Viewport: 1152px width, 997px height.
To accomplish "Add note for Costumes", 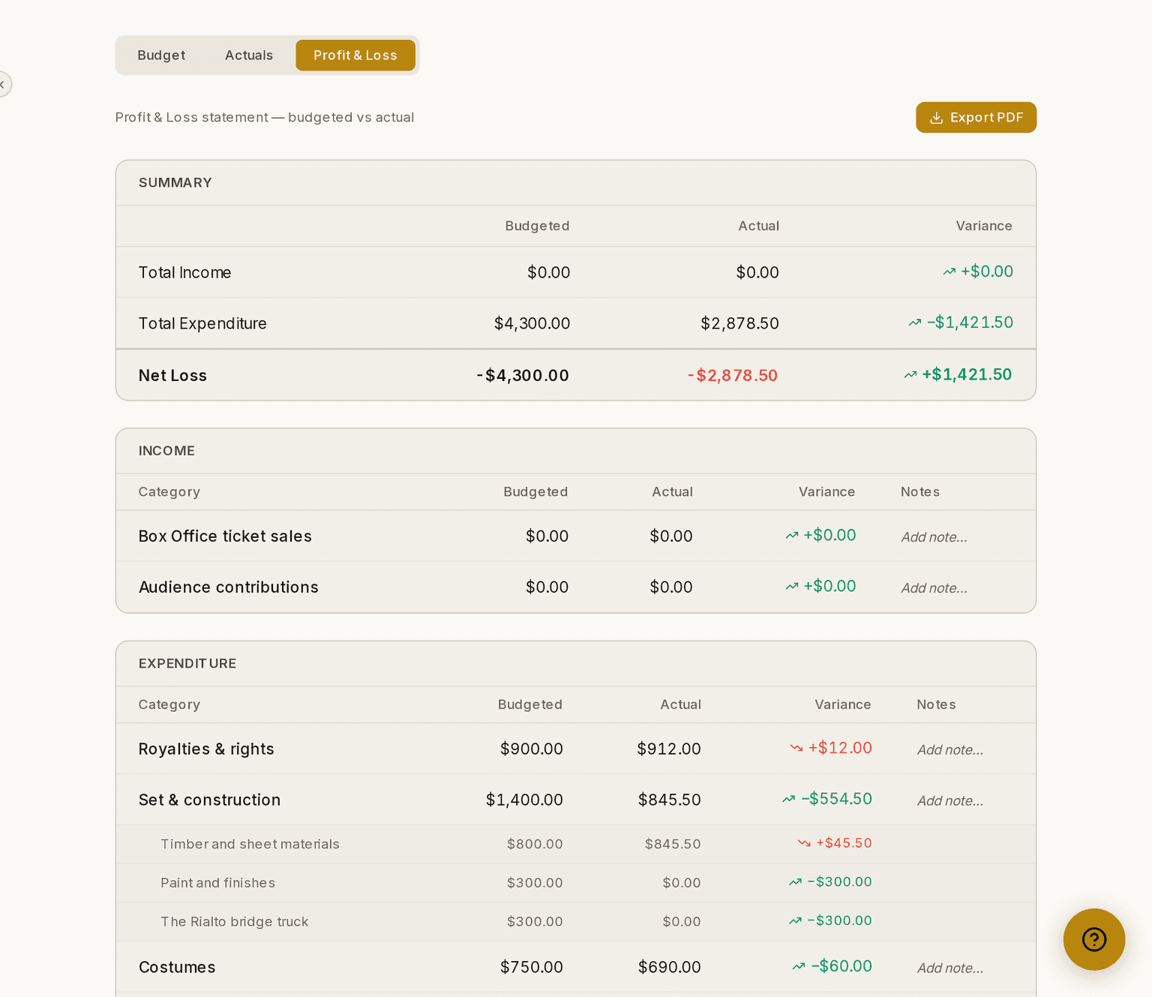I will (950, 968).
